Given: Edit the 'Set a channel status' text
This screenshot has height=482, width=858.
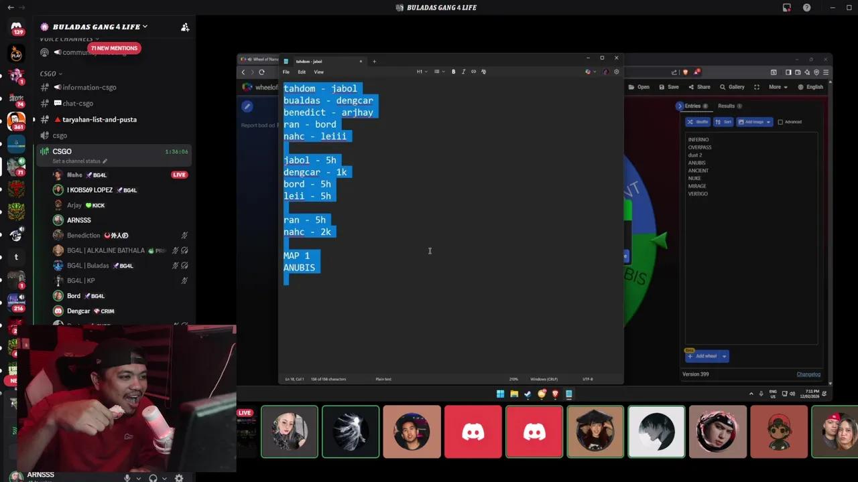Looking at the screenshot, I should 80,161.
